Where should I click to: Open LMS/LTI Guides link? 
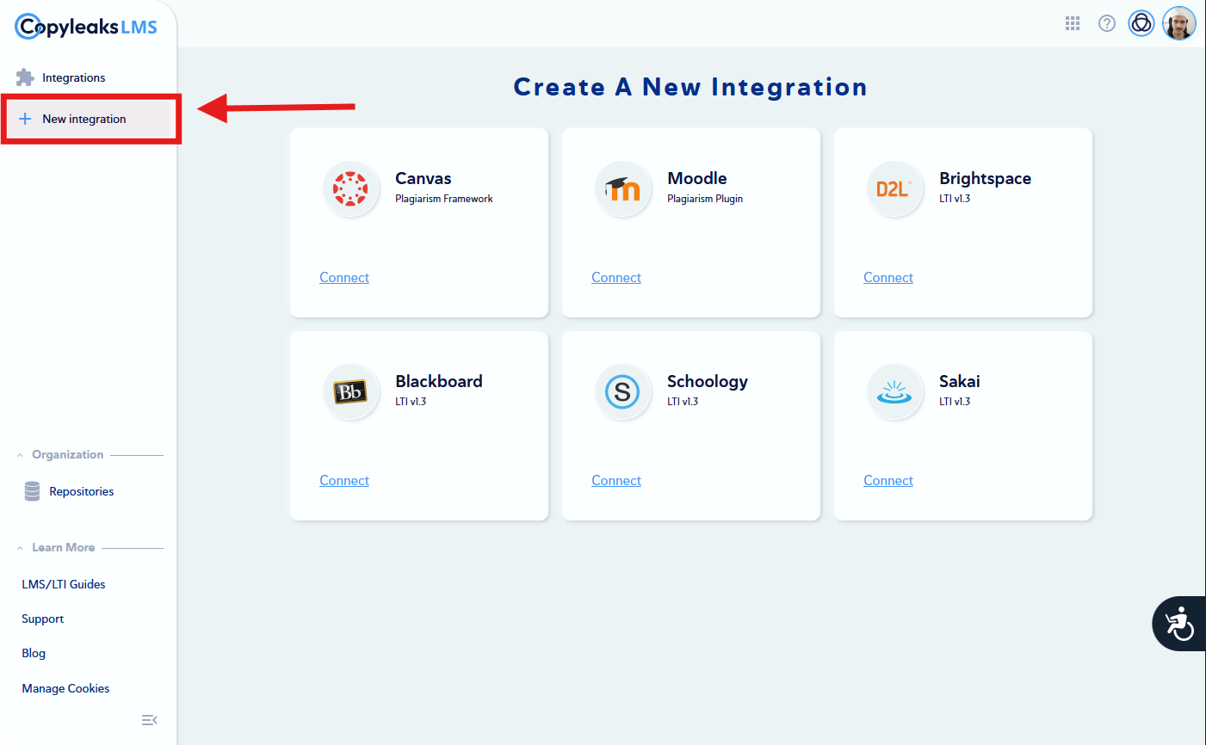(64, 584)
